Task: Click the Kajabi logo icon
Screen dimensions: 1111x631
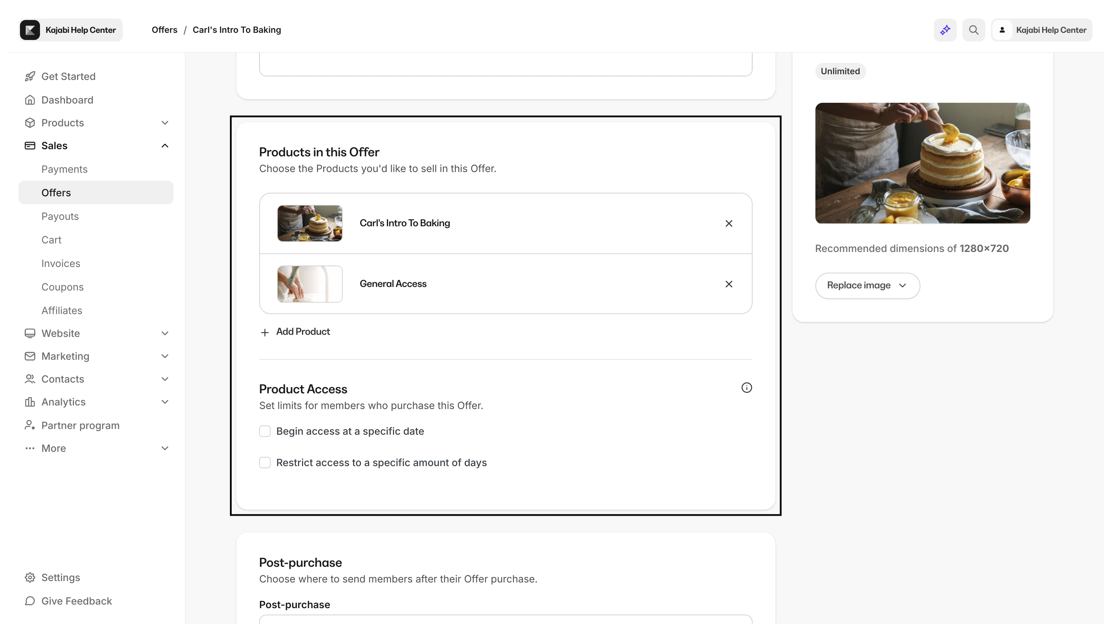Action: tap(30, 30)
